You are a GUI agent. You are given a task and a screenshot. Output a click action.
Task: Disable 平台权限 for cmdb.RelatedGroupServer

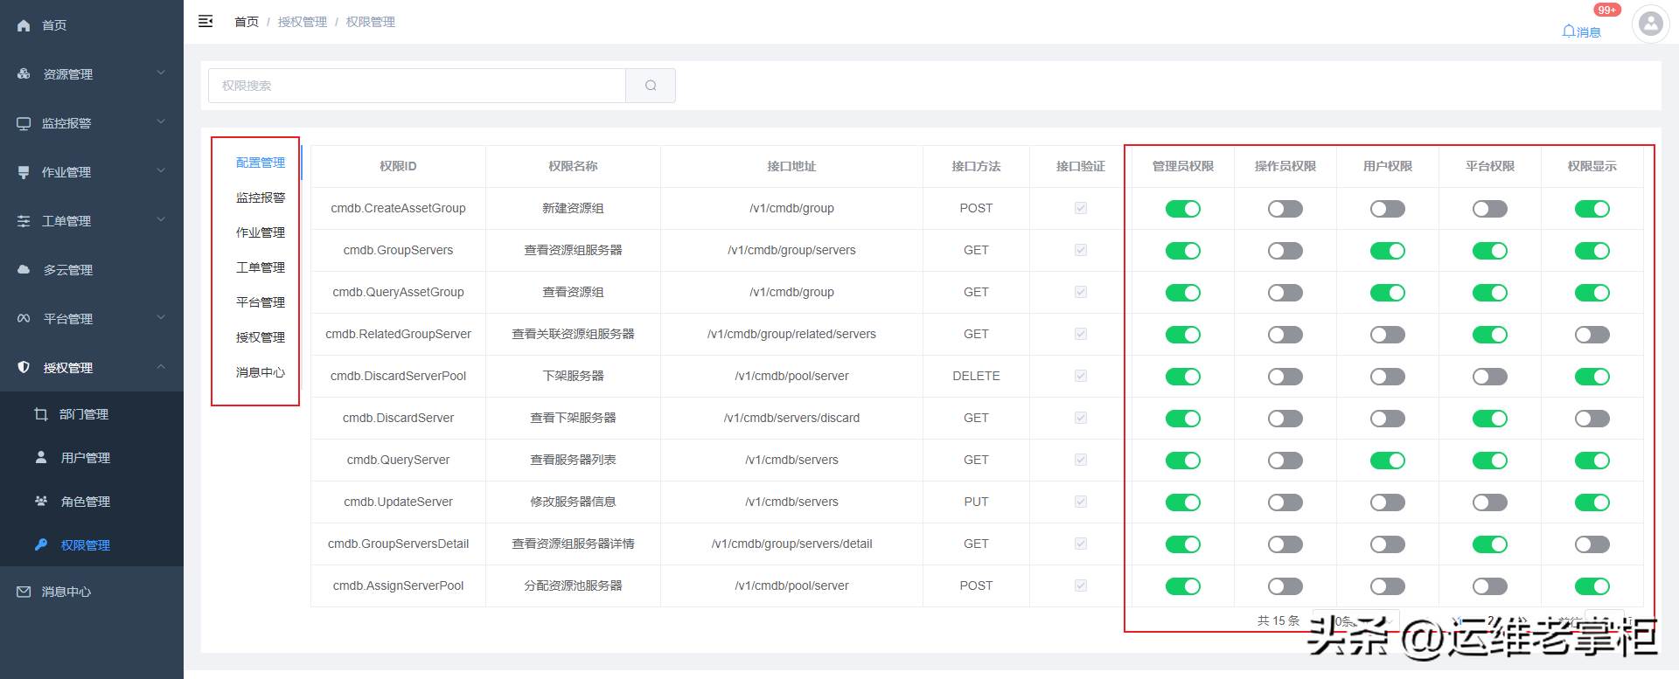[x=1489, y=335]
